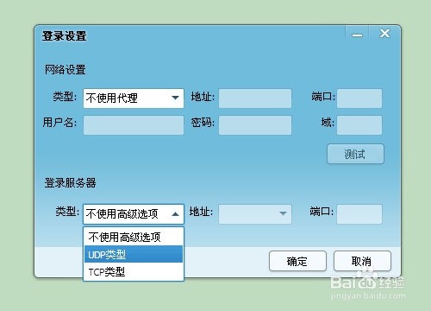Choose 不使用高级选项 in the dropdown list
431x311 pixels.
coord(134,237)
